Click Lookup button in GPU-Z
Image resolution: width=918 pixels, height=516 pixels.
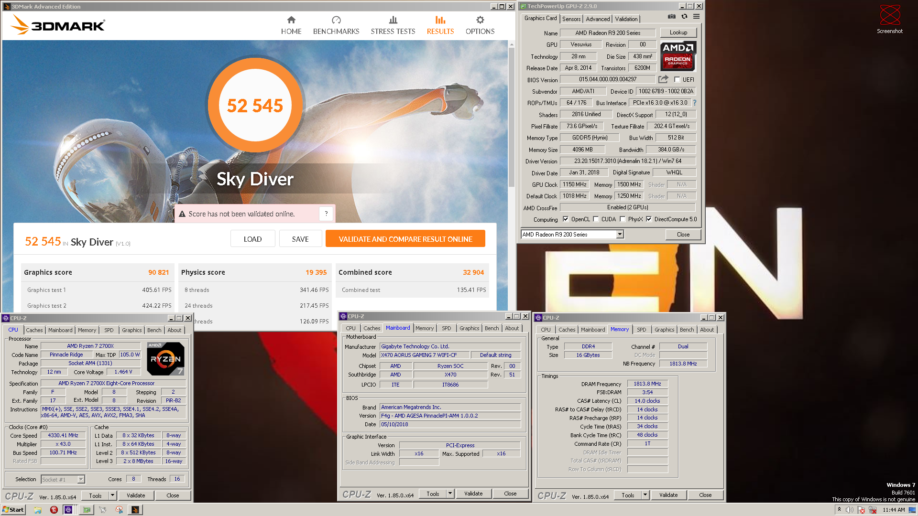click(x=678, y=32)
